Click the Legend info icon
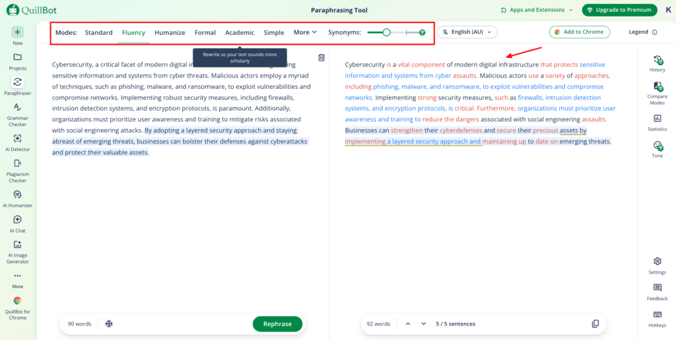676x340 pixels. (654, 32)
